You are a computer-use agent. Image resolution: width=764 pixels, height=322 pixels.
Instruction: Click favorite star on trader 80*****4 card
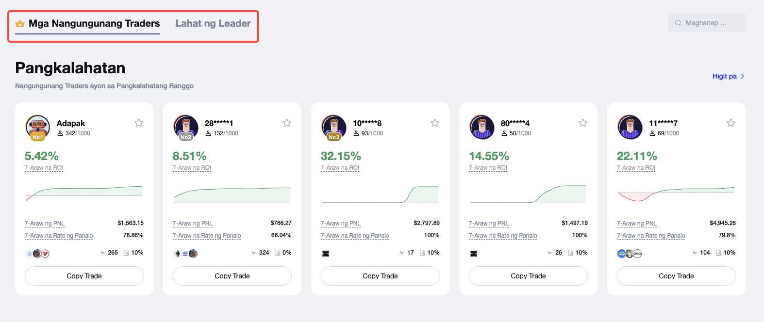click(583, 123)
